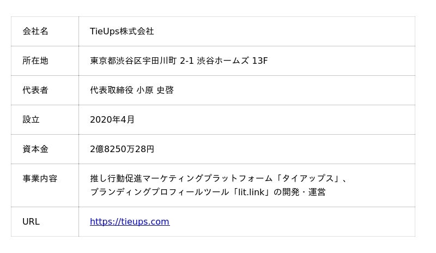Open the https://tieups.com link
The height and width of the screenshot is (253, 436).
pyautogui.click(x=130, y=221)
